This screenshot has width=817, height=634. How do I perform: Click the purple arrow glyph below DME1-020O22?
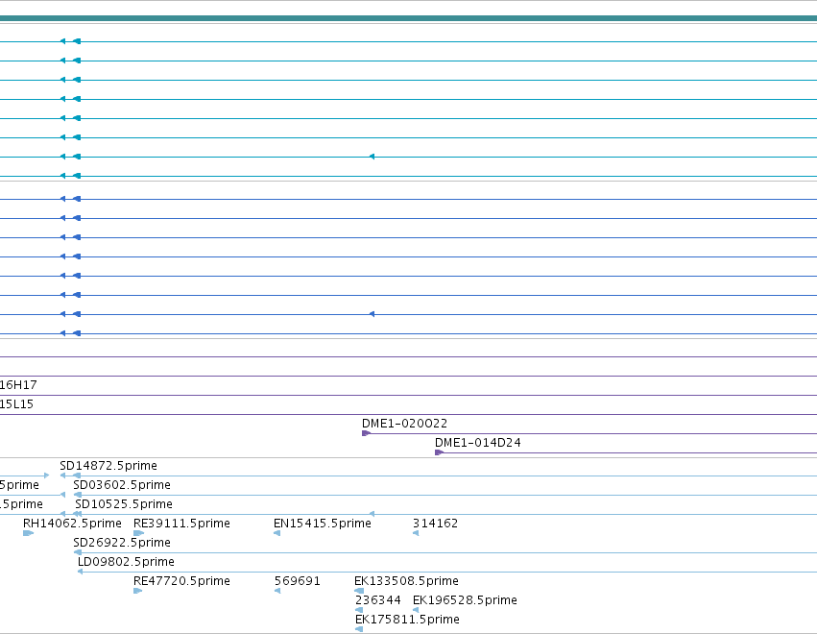(x=367, y=433)
